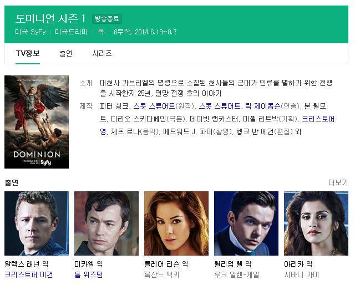Click the 도미니언 시즌 1 title
Viewport: 355px width, 285px height.
pos(50,18)
